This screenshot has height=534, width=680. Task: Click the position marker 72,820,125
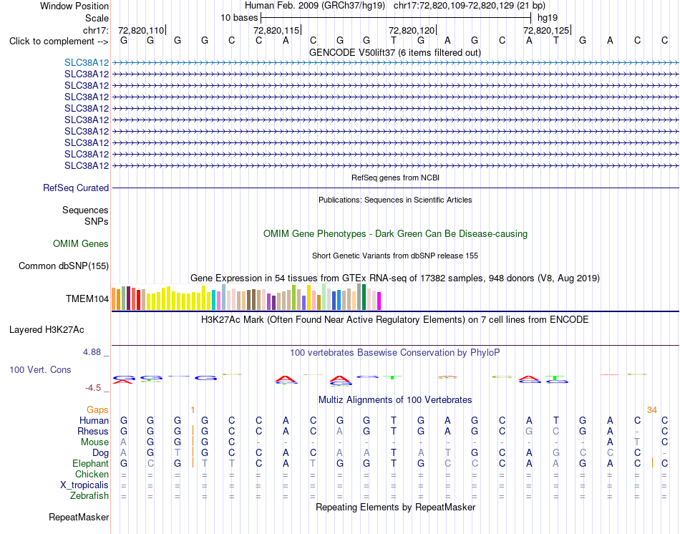click(546, 30)
